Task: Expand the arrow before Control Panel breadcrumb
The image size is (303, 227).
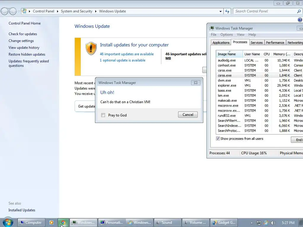Action: pos(30,12)
